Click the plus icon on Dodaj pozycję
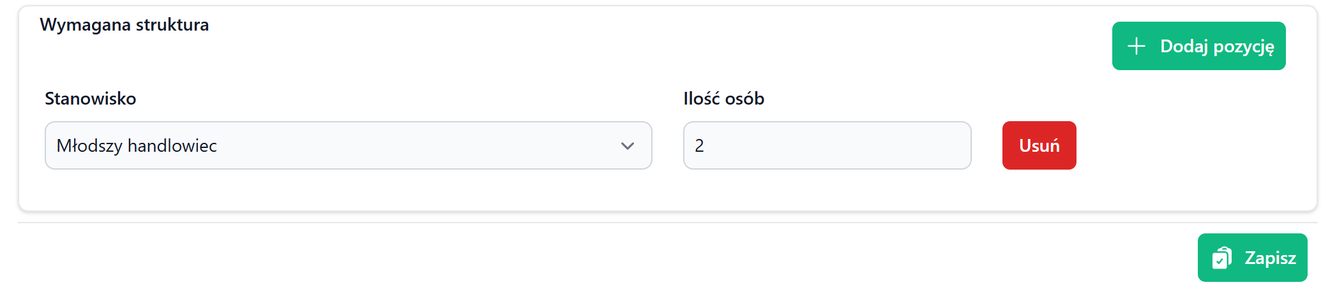 pyautogui.click(x=1137, y=46)
